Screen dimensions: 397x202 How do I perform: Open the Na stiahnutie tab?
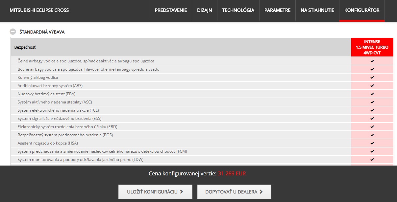click(x=317, y=10)
